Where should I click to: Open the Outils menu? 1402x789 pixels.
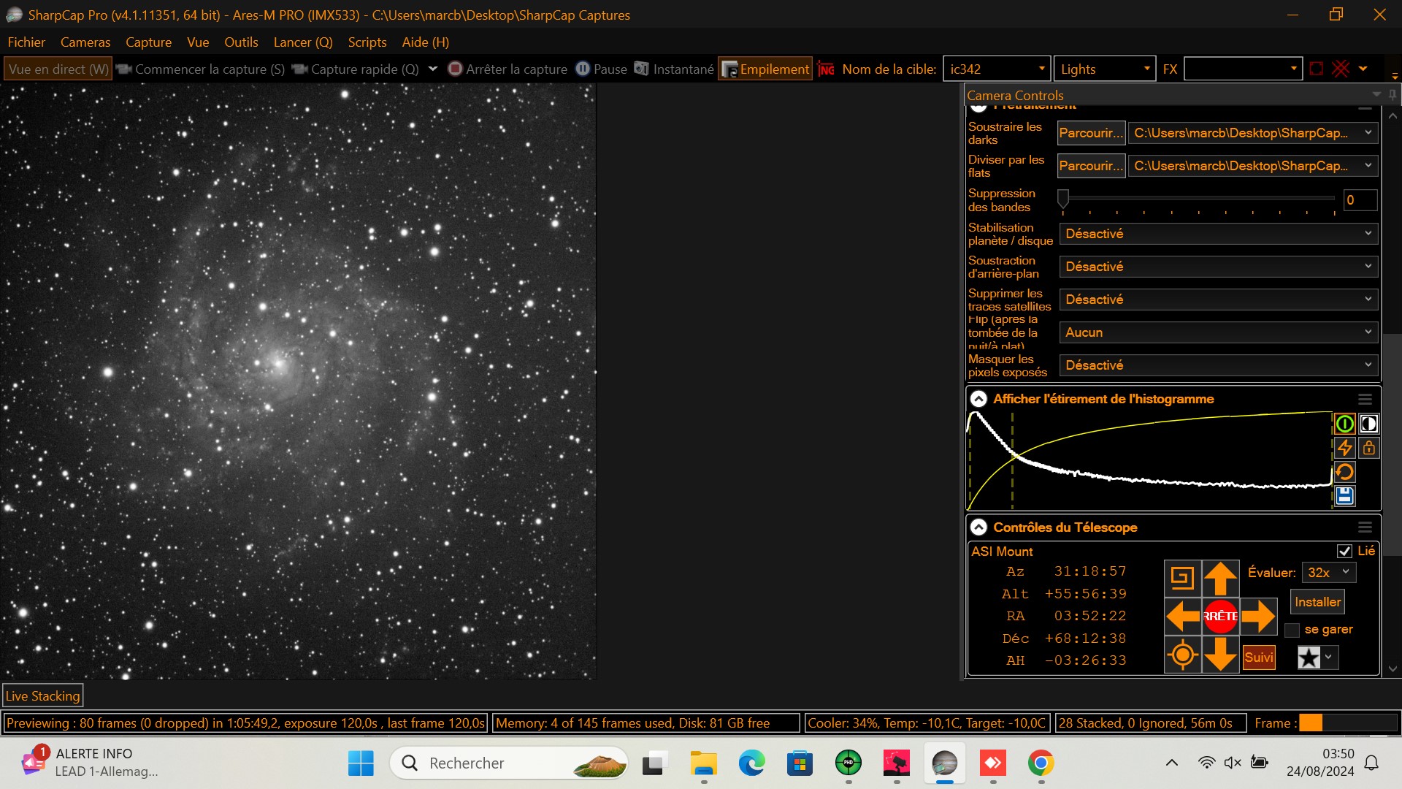(241, 42)
